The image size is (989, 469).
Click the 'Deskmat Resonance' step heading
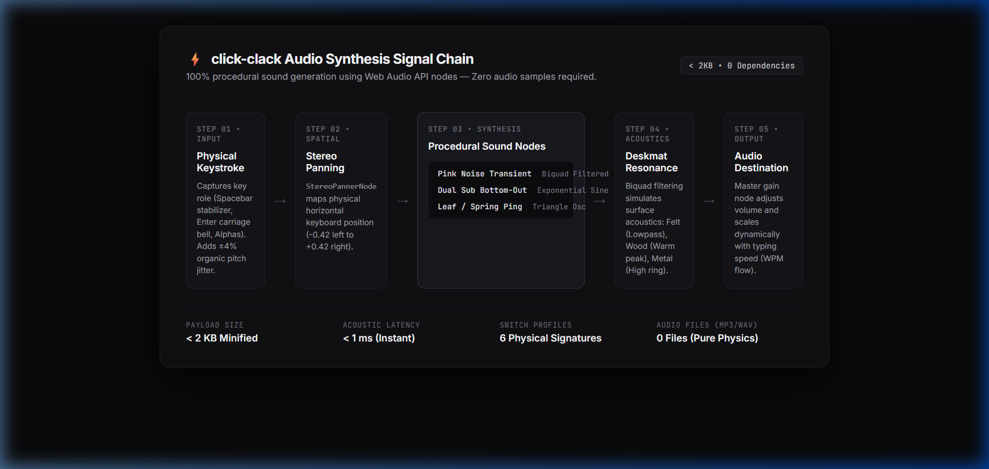click(x=652, y=162)
